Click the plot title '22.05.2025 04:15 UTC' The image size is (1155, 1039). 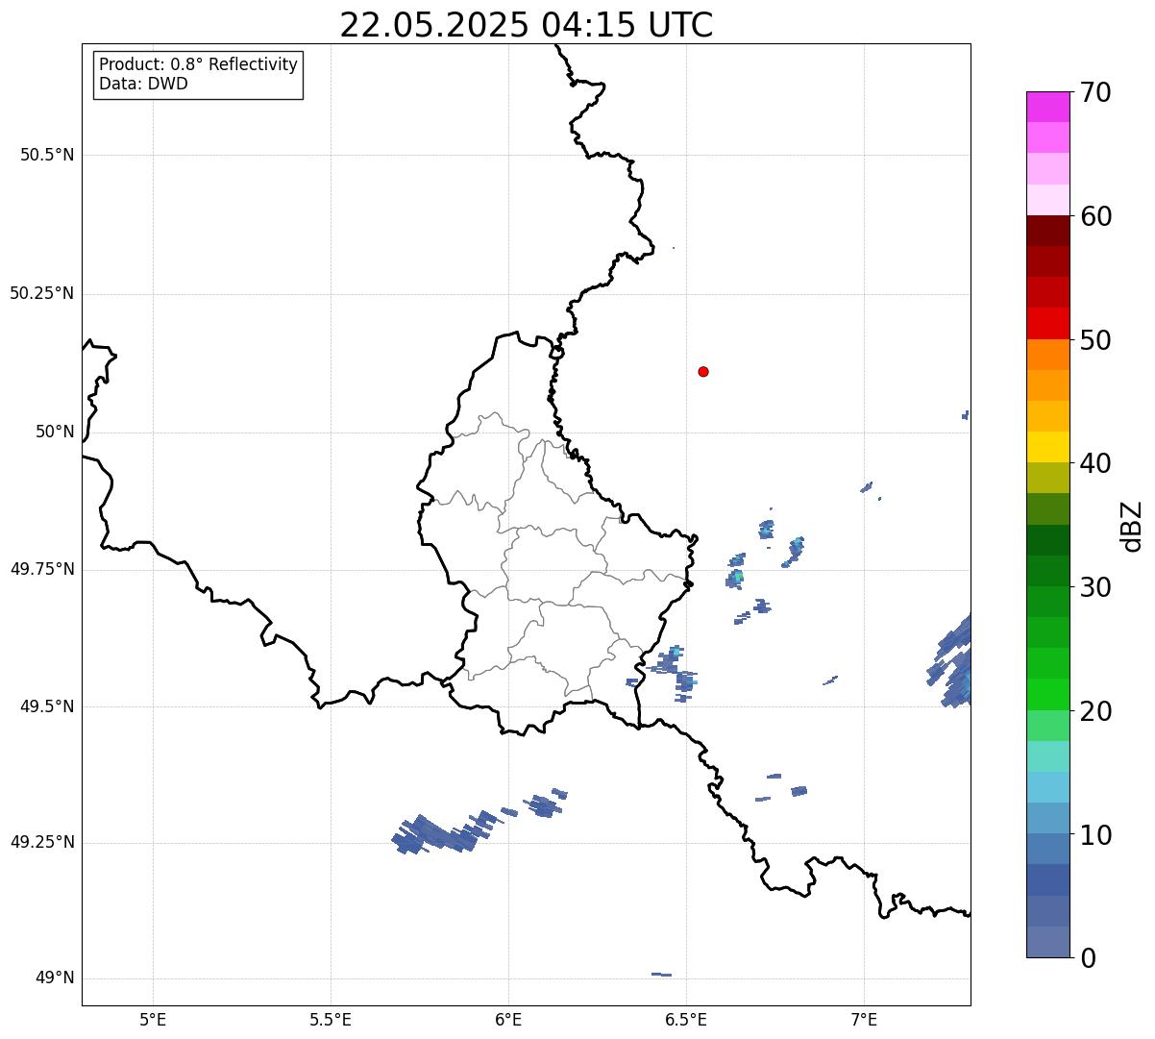point(527,25)
